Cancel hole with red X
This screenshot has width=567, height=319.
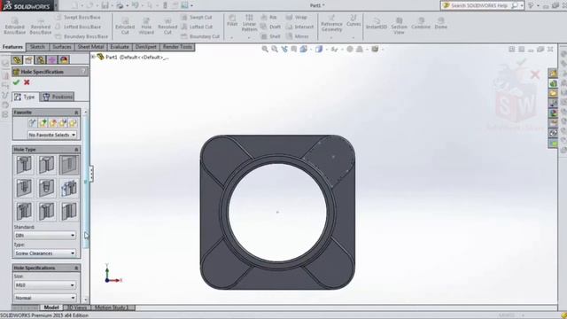(27, 82)
